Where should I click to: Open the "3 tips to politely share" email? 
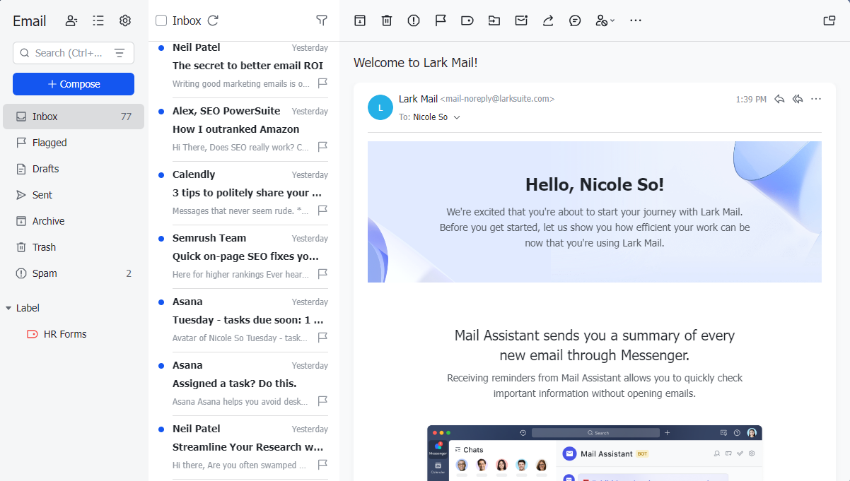point(244,194)
